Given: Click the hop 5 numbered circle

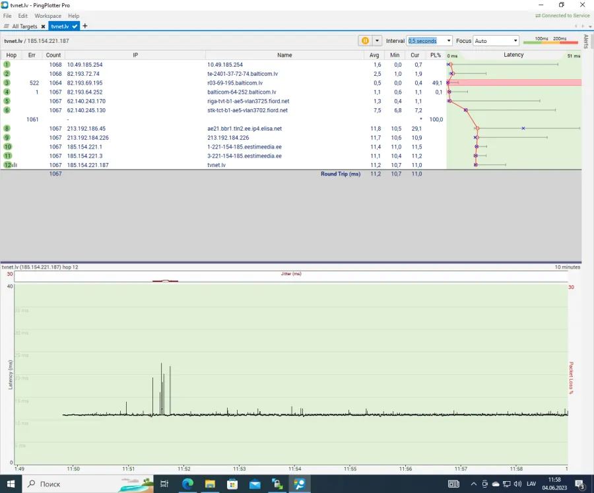Looking at the screenshot, I should pyautogui.click(x=7, y=101).
